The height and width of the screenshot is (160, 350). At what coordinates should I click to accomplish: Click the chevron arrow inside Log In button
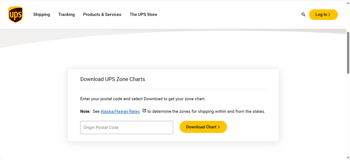[330, 15]
